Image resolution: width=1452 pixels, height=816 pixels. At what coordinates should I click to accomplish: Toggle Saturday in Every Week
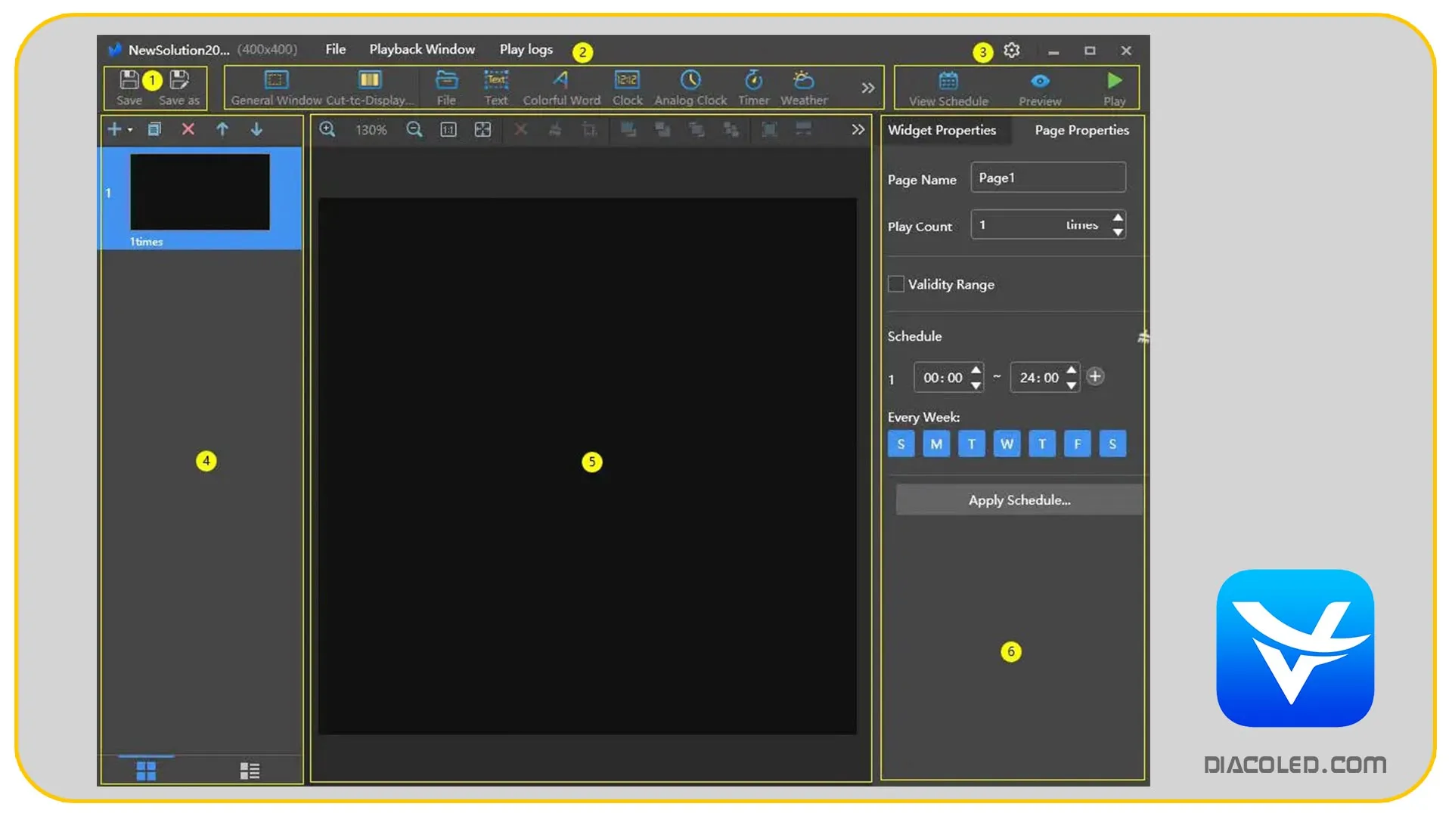click(x=1112, y=444)
